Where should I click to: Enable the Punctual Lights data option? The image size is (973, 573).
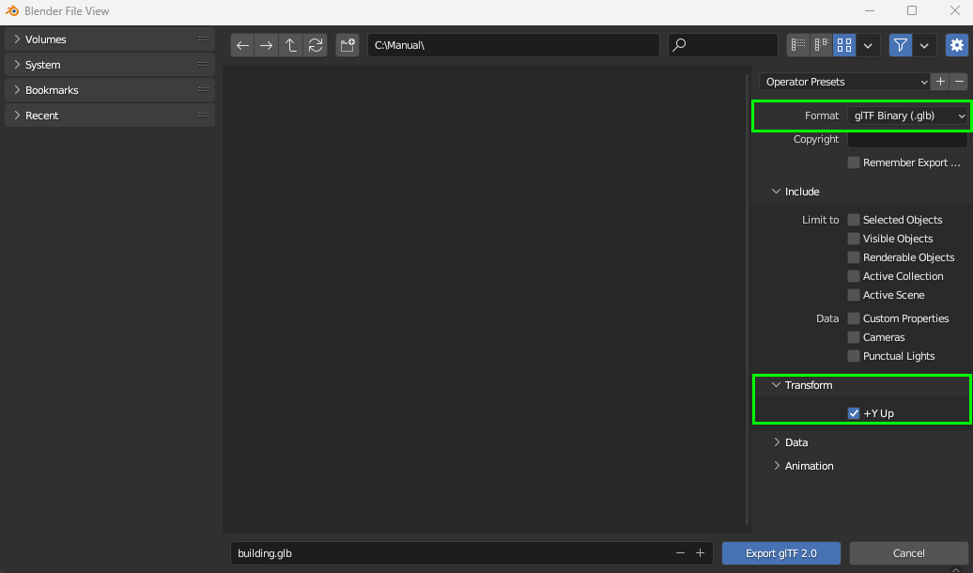(x=853, y=355)
